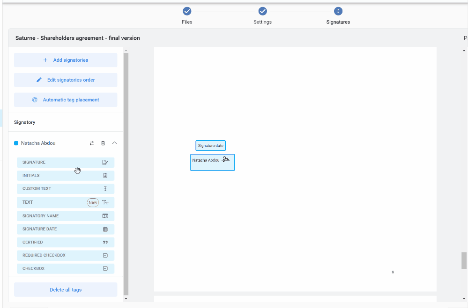Go back to the Files step
This screenshot has height=308, width=468.
coord(187,11)
